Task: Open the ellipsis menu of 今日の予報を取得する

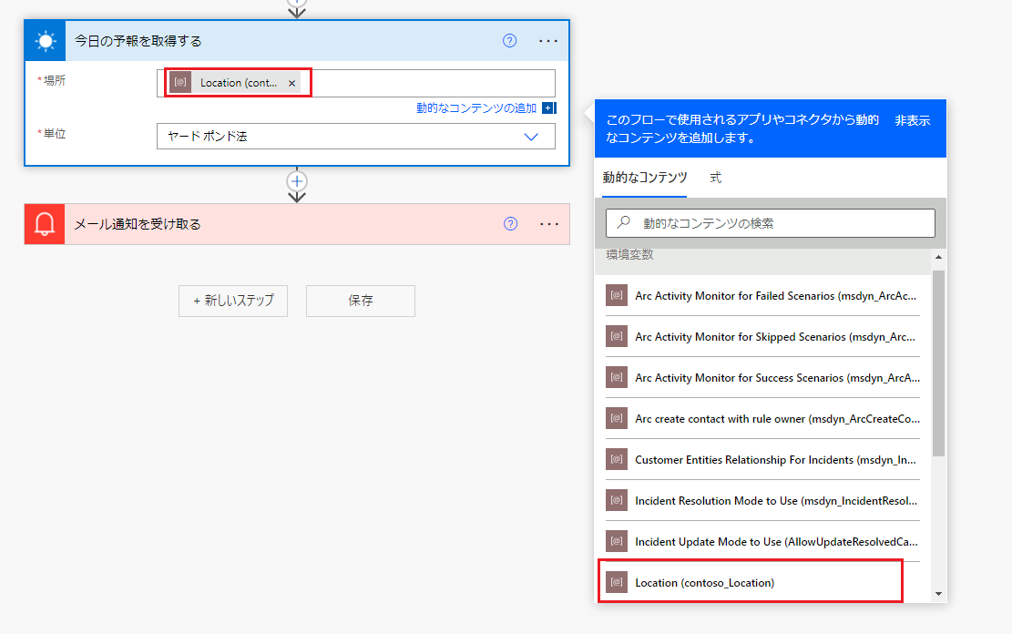Action: pyautogui.click(x=549, y=40)
